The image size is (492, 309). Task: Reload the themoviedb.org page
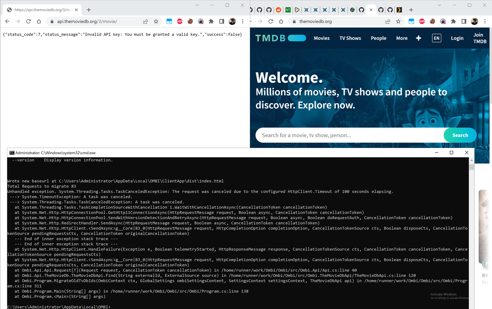pos(271,22)
